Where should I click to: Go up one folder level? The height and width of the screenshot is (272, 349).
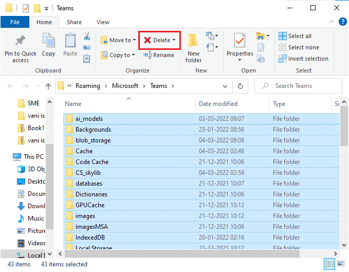click(x=48, y=86)
